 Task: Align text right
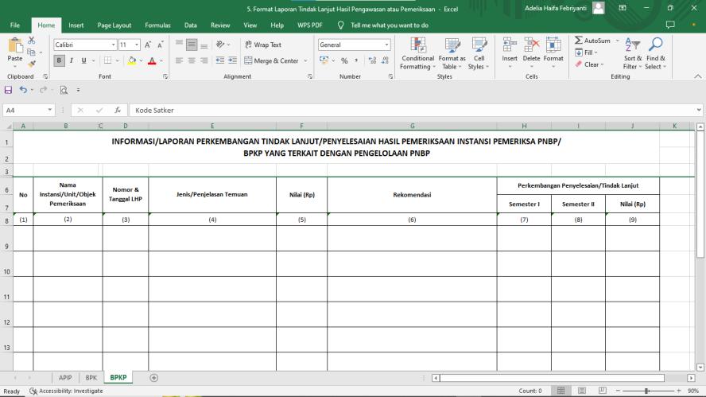204,60
